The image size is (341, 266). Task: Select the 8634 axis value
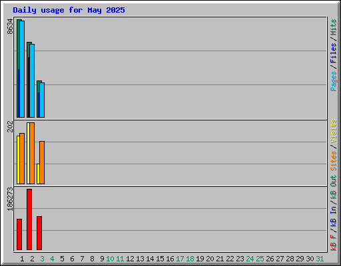(10, 27)
